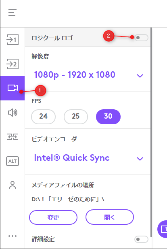Viewport: 167px width, 249px height.
Task: Click the Intel® Quick Sync value
Action: pos(72,157)
